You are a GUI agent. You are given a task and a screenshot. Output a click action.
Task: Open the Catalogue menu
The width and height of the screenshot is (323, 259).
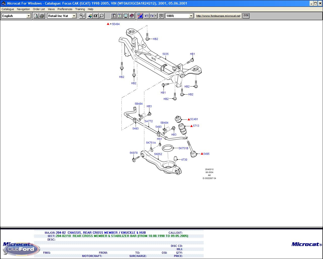8,9
